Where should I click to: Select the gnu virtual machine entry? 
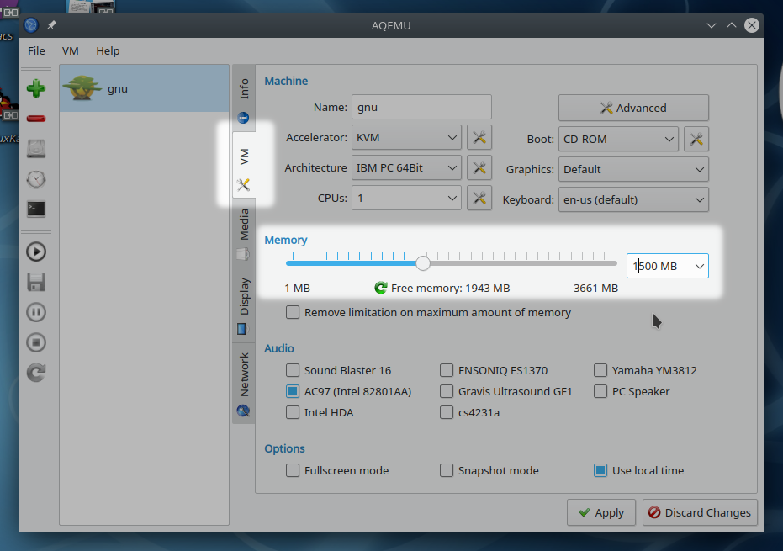(145, 88)
